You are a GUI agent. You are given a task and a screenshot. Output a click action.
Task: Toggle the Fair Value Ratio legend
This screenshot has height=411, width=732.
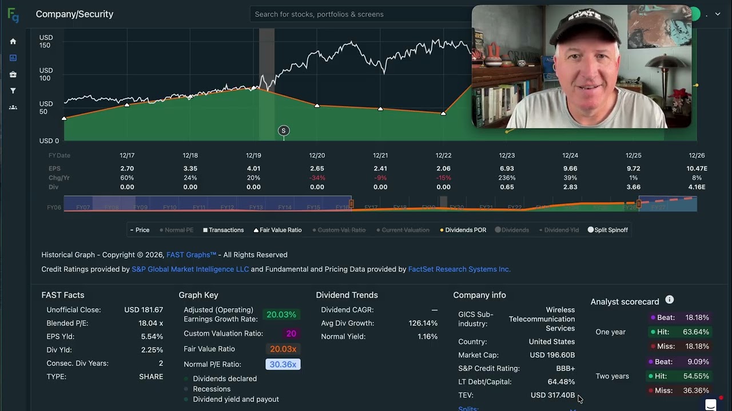[277, 230]
